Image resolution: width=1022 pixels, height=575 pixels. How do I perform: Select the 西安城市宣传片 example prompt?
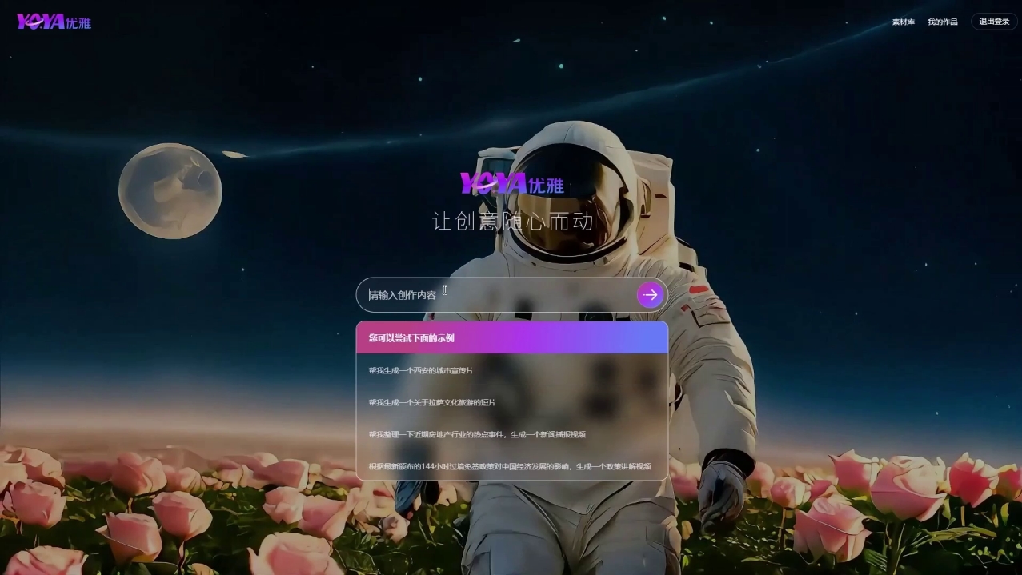(x=421, y=370)
